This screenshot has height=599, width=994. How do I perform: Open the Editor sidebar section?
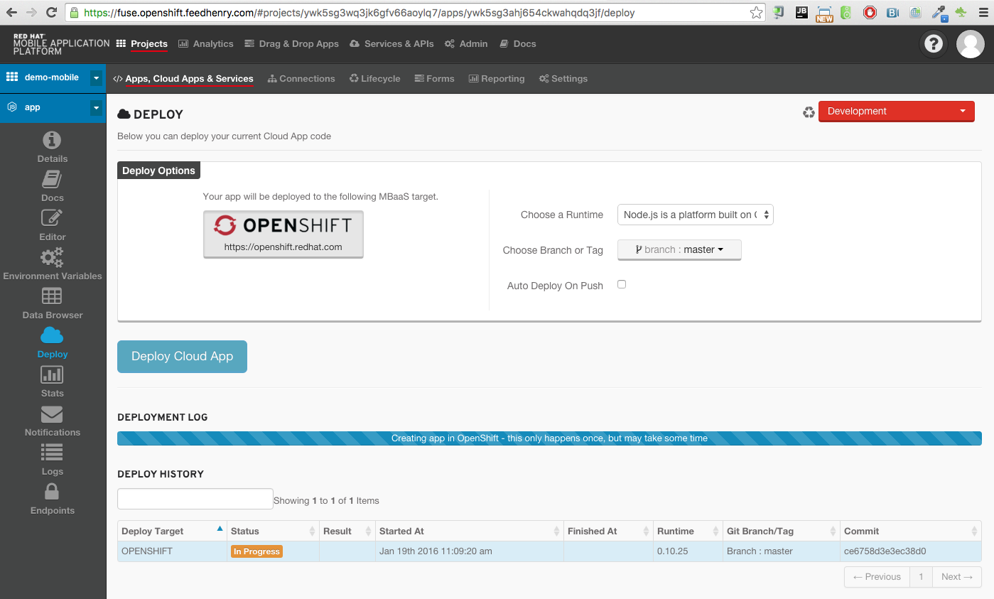[53, 226]
